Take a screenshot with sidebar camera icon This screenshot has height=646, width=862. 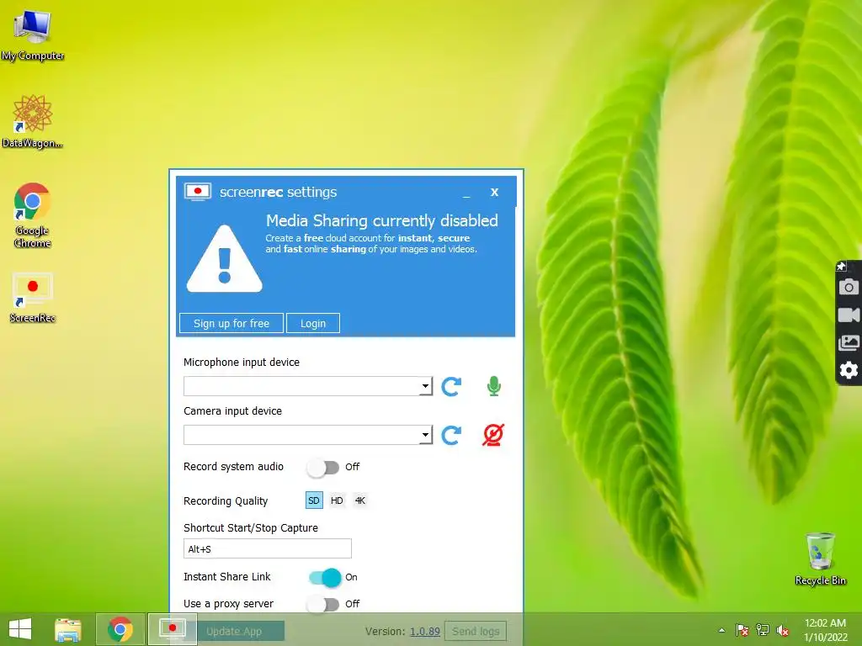[x=849, y=287]
